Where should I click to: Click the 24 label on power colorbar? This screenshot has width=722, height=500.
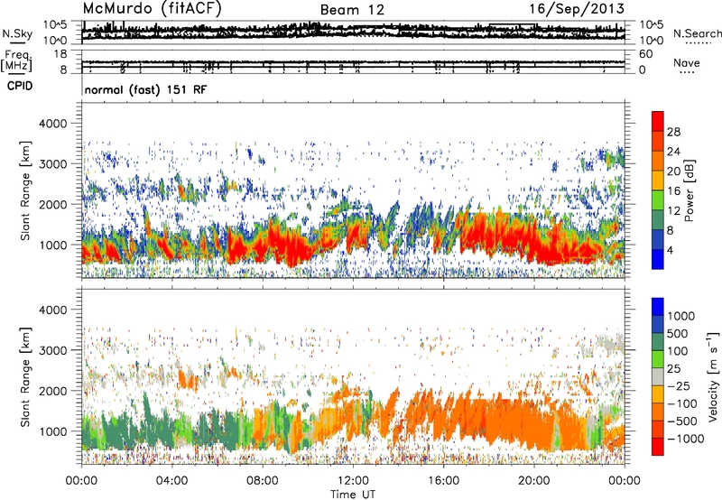pyautogui.click(x=673, y=152)
